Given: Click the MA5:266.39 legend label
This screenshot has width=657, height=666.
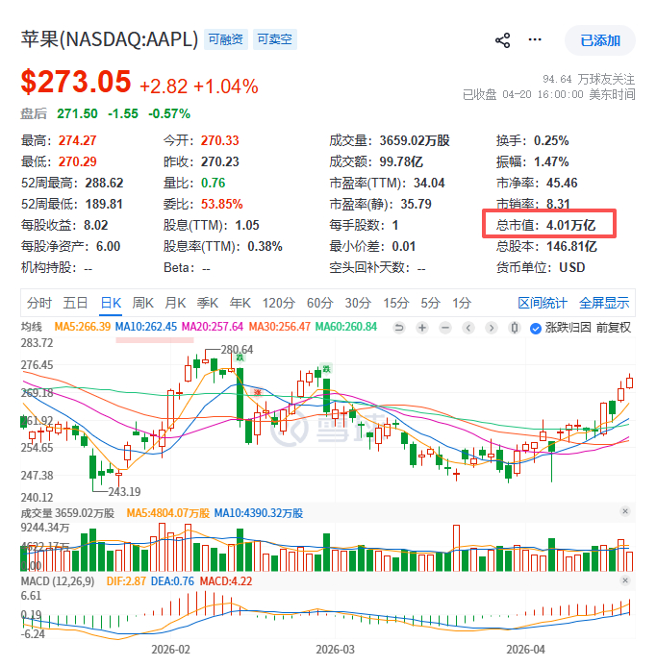Looking at the screenshot, I should pyautogui.click(x=82, y=327).
